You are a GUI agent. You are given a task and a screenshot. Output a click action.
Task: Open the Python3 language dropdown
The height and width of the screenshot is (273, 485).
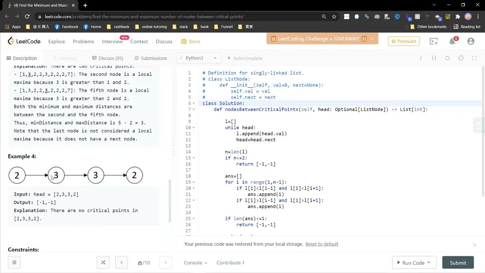click(199, 58)
